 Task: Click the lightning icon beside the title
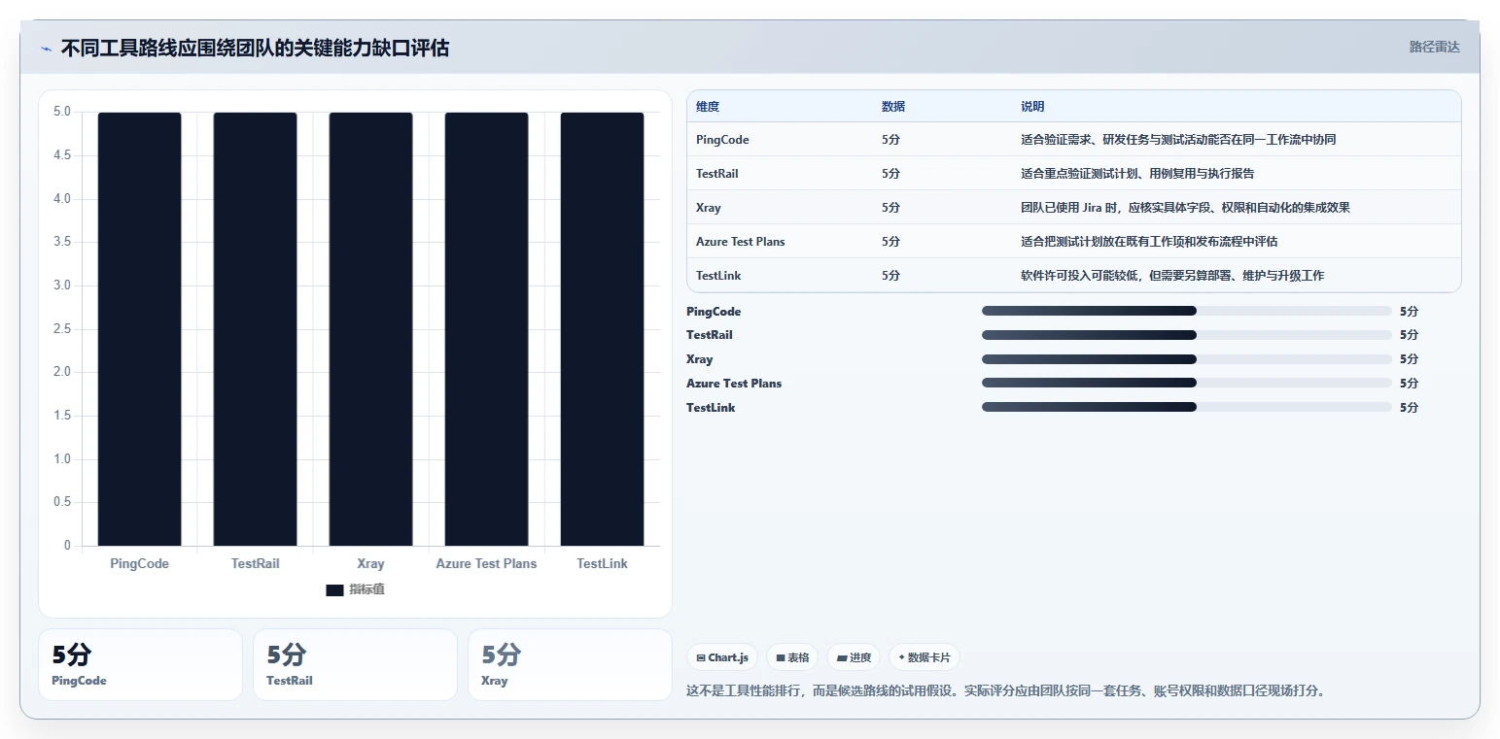coord(46,49)
